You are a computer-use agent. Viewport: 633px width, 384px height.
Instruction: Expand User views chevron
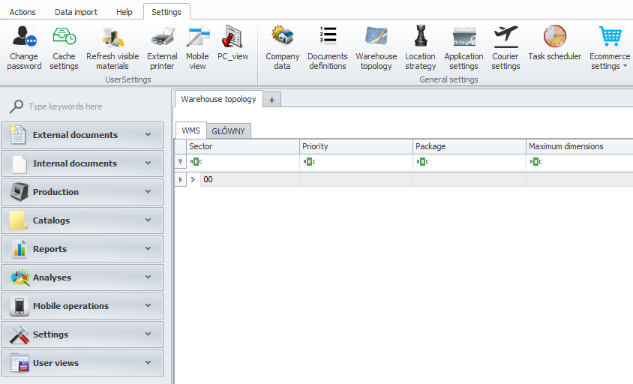click(148, 362)
